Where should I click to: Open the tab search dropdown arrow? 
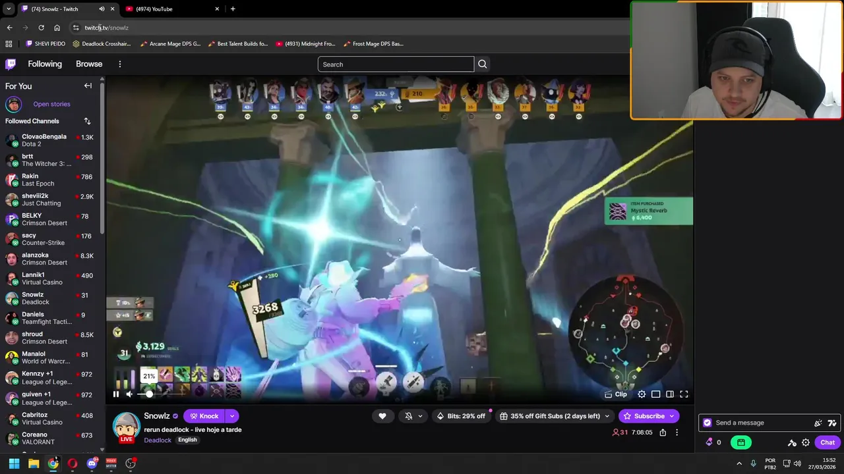click(9, 9)
